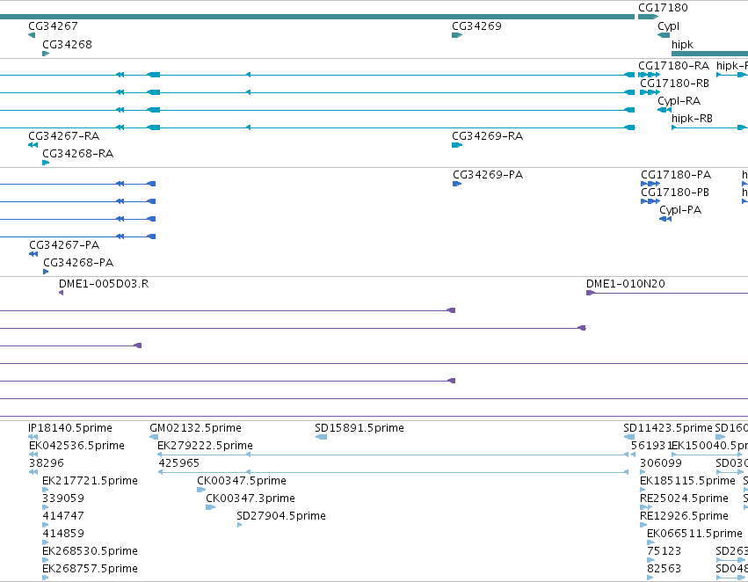Viewport: 748px width, 582px height.
Task: Click the DME1-005D03.R label
Action: (x=104, y=284)
